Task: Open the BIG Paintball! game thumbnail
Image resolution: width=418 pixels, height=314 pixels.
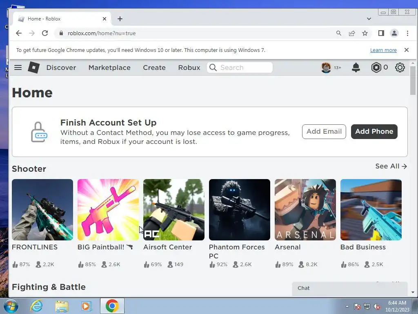Action: pos(108,210)
